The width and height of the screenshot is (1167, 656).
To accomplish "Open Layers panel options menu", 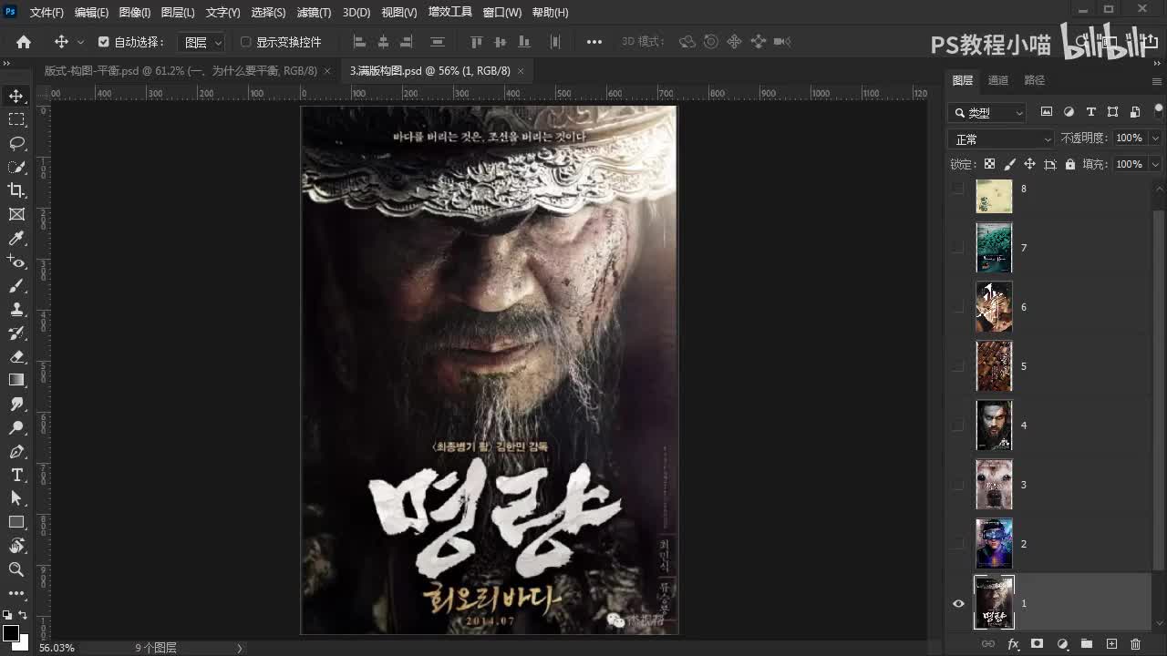I will pos(1156,81).
